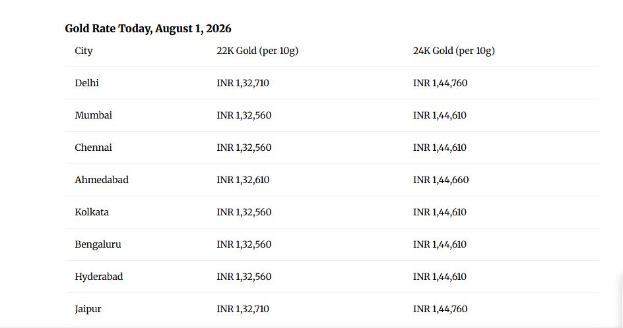Click Ahmedabad 24K price INR 1,44,660
This screenshot has height=328, width=623.
point(441,180)
